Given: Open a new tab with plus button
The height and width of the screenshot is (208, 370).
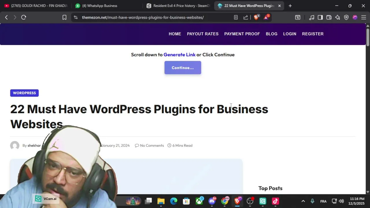Looking at the screenshot, I should (x=290, y=6).
